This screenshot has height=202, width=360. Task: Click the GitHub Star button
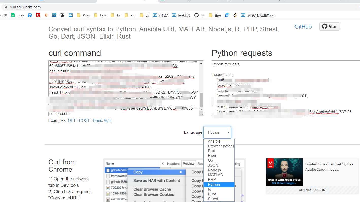[x=330, y=27]
